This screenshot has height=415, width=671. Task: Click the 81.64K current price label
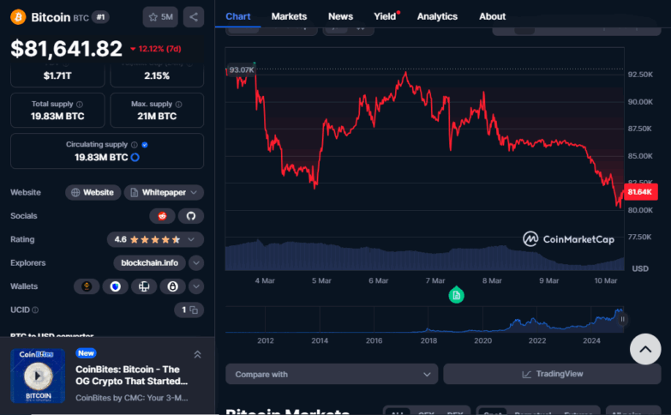click(640, 192)
